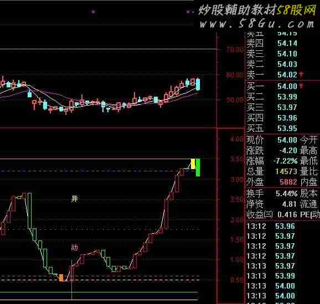Click the yellow bar near the indicator peak
Viewport: 320px width, 304px height.
coord(193,164)
